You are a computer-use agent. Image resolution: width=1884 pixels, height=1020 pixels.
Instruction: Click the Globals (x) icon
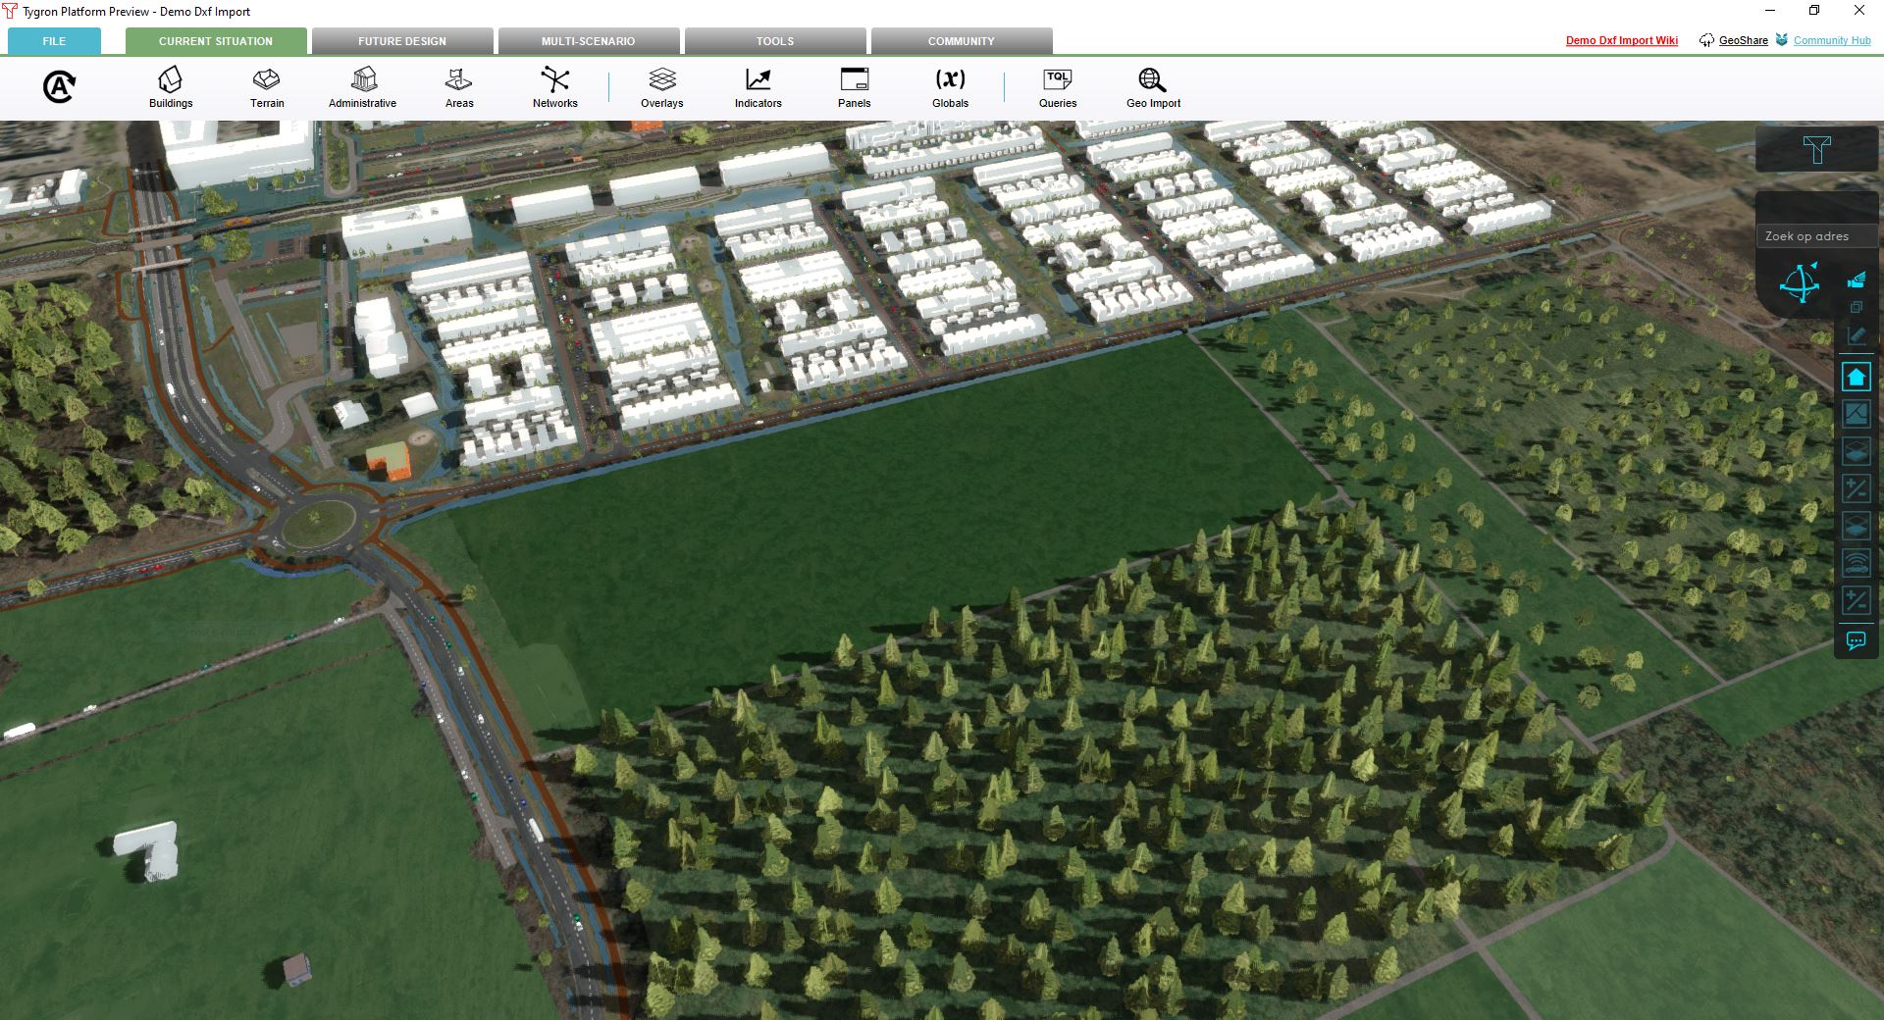pos(950,86)
